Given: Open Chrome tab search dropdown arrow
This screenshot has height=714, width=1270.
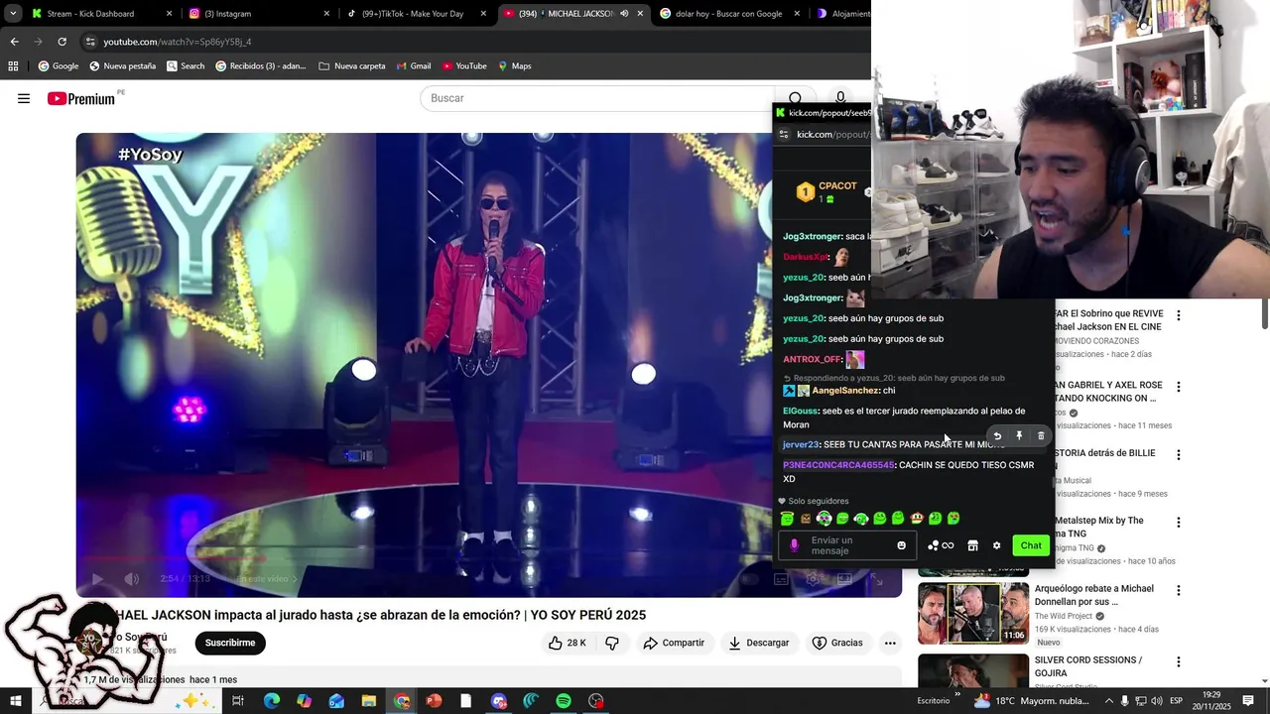Looking at the screenshot, I should tap(13, 14).
